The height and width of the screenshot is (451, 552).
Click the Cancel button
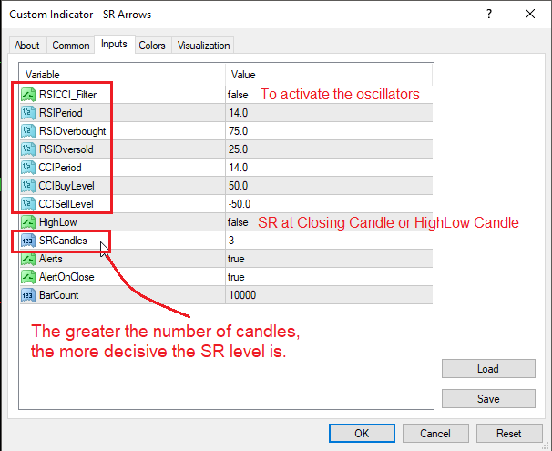point(435,433)
